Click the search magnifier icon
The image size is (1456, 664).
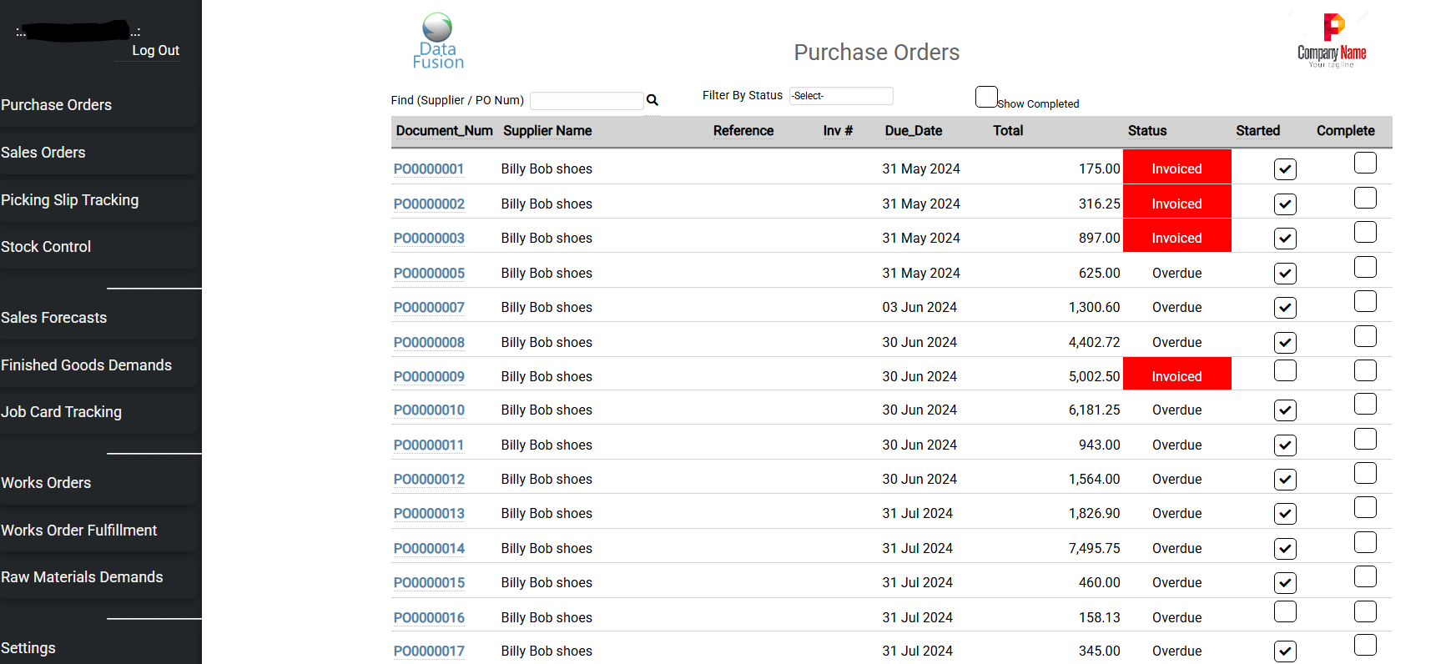[x=652, y=100]
